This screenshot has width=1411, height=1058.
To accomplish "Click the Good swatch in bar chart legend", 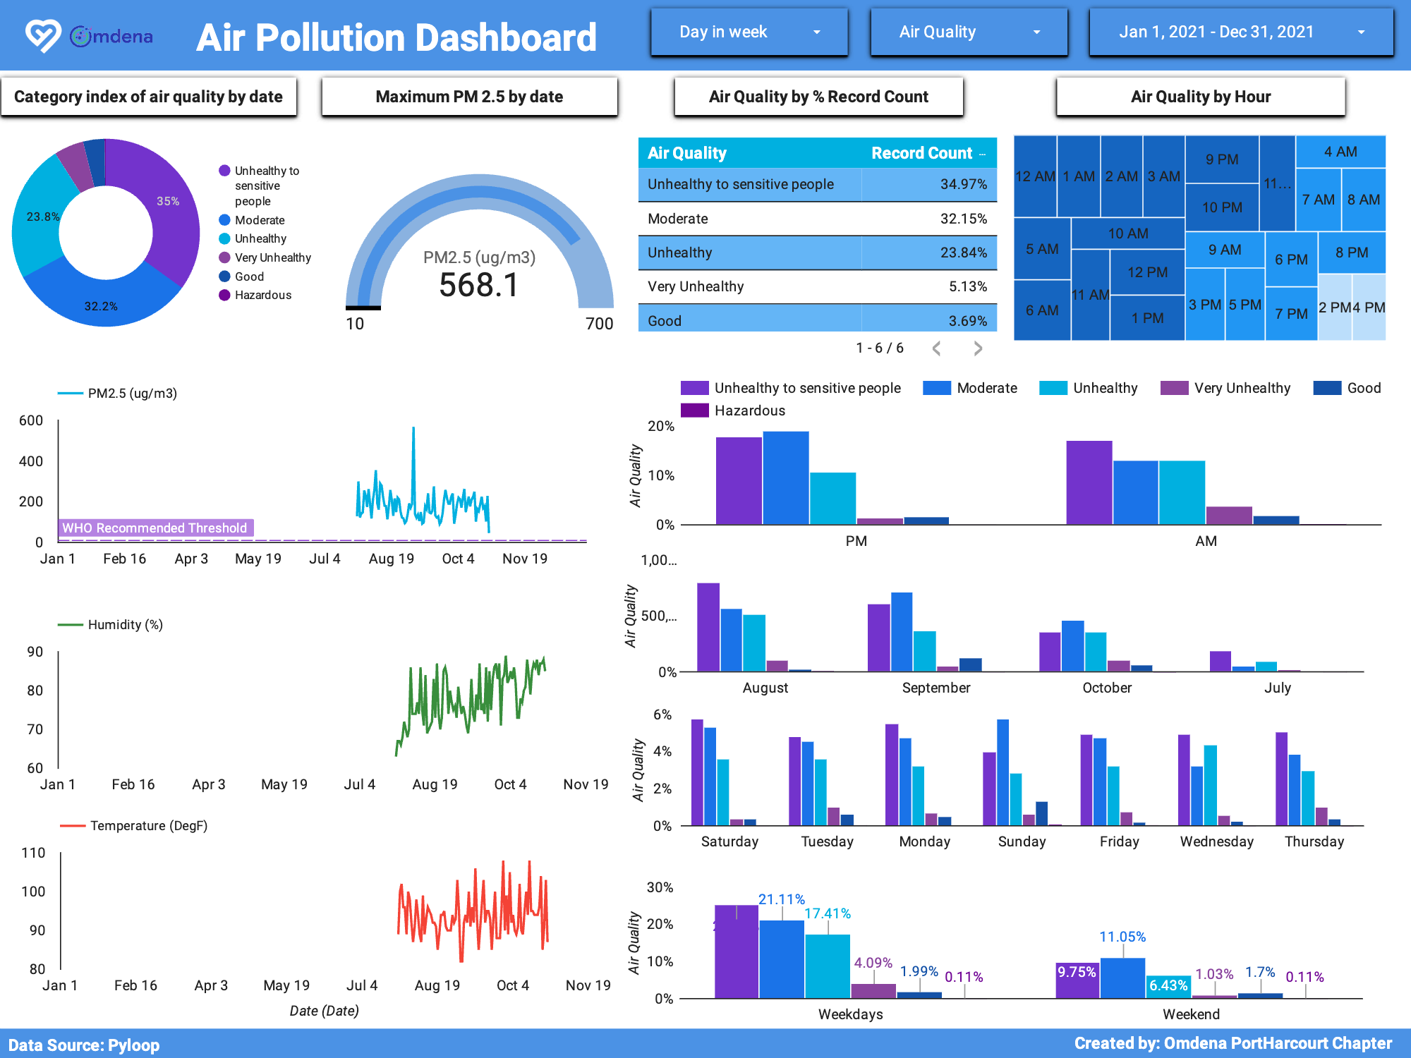I will pos(1327,388).
